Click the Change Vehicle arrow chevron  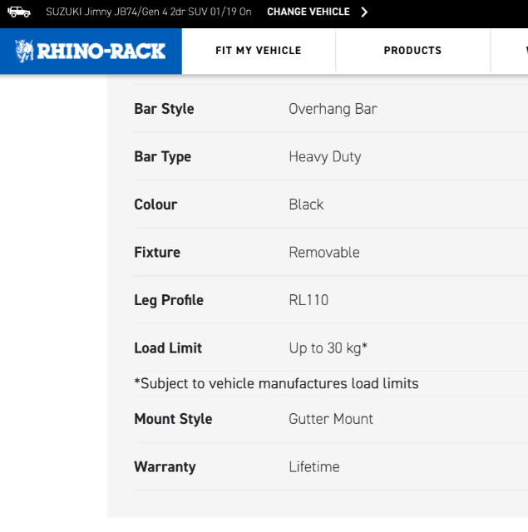[x=364, y=12]
